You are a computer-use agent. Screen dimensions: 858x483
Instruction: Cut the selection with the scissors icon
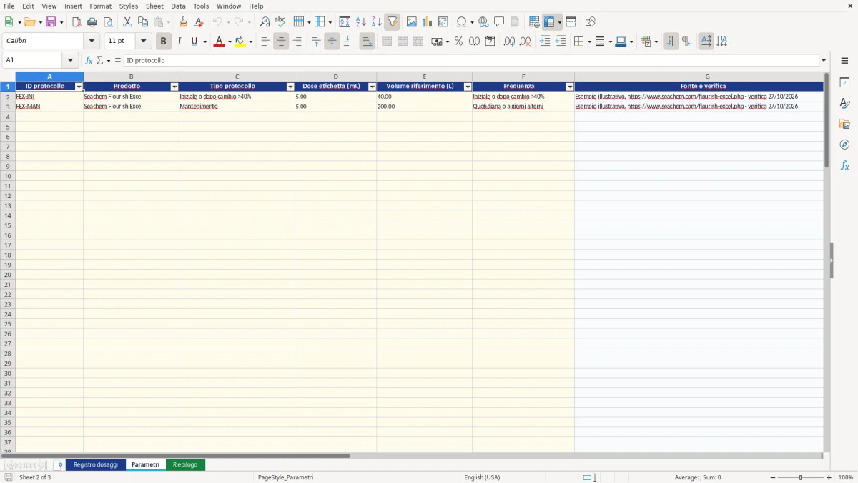click(127, 22)
